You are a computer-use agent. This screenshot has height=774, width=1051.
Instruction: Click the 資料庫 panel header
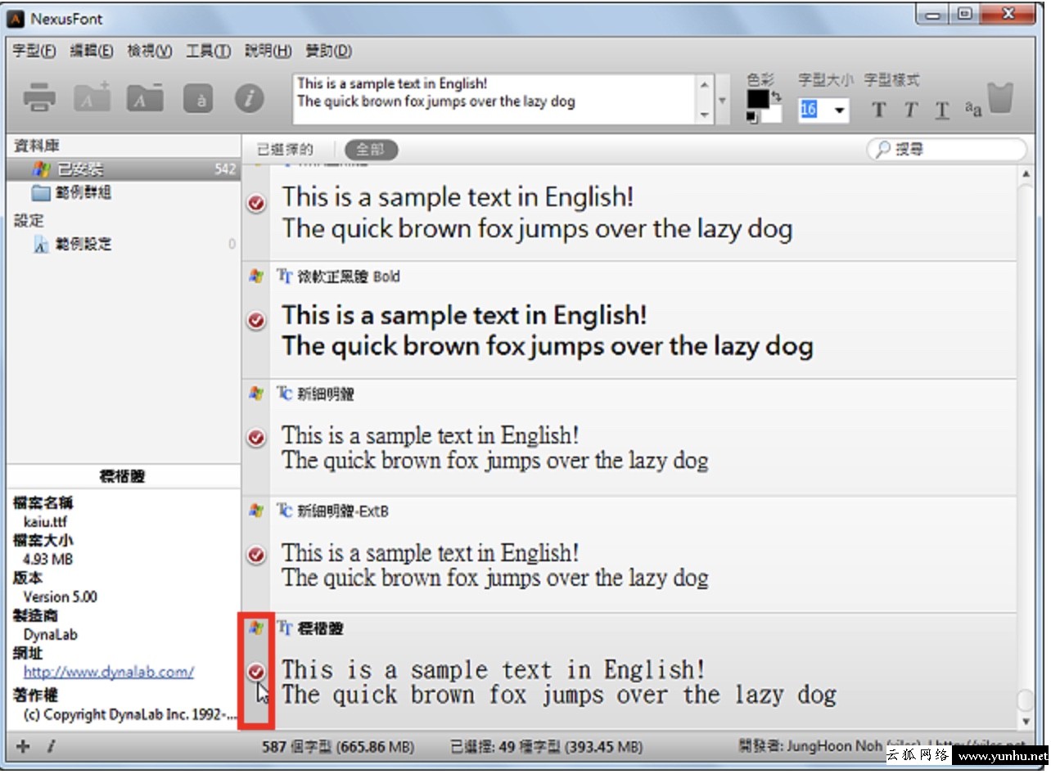pos(36,146)
